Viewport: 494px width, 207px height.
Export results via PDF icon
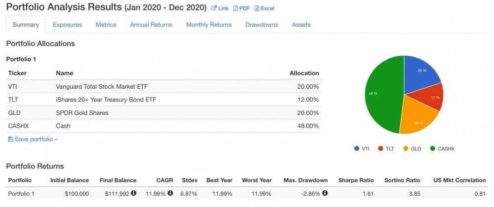click(236, 8)
